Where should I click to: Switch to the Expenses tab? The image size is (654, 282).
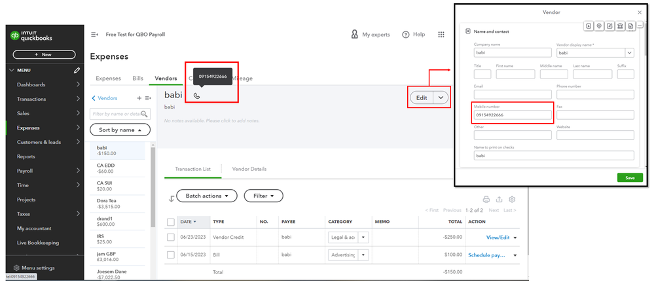click(x=109, y=79)
